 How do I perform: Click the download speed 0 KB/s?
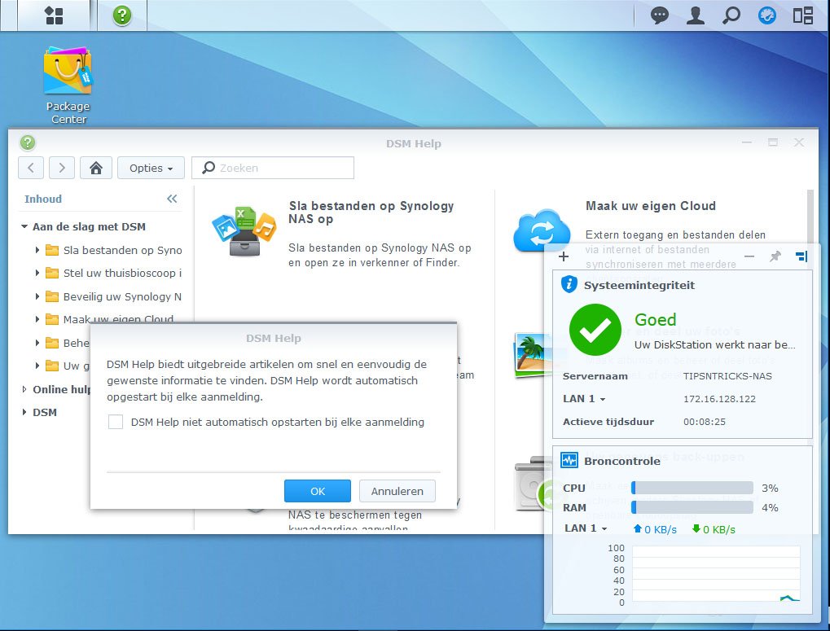tap(714, 529)
